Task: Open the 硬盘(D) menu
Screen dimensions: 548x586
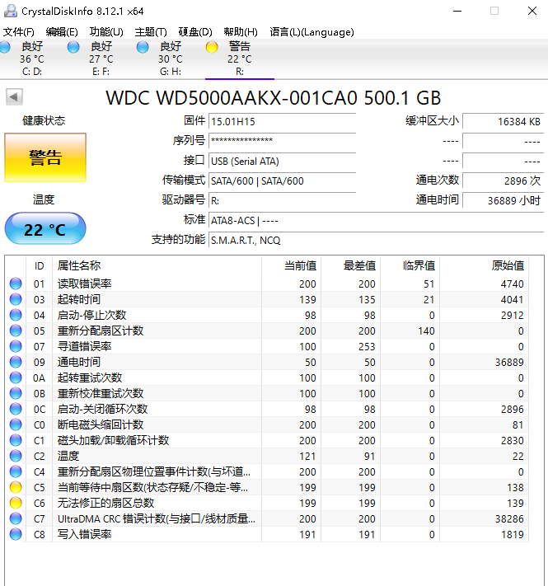Action: coord(195,32)
